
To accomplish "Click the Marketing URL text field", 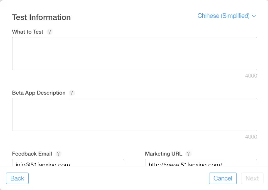I will tap(201, 163).
